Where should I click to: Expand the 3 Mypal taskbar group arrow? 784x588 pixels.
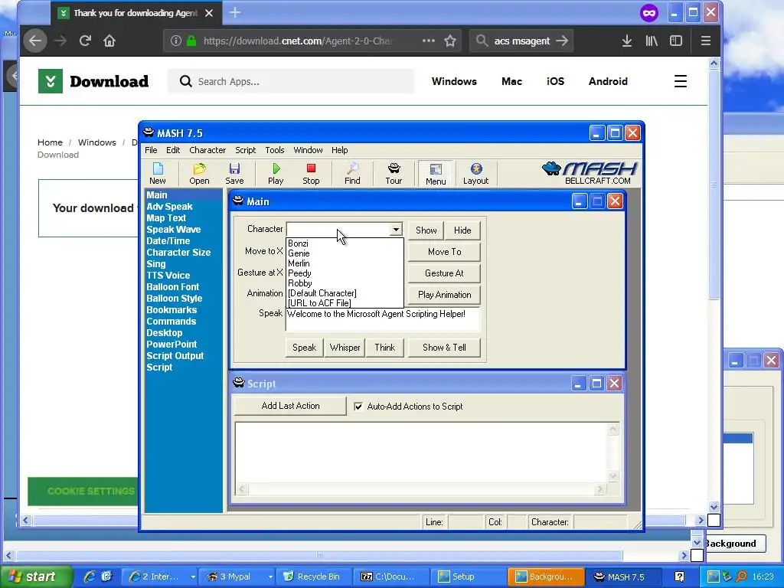tap(270, 577)
